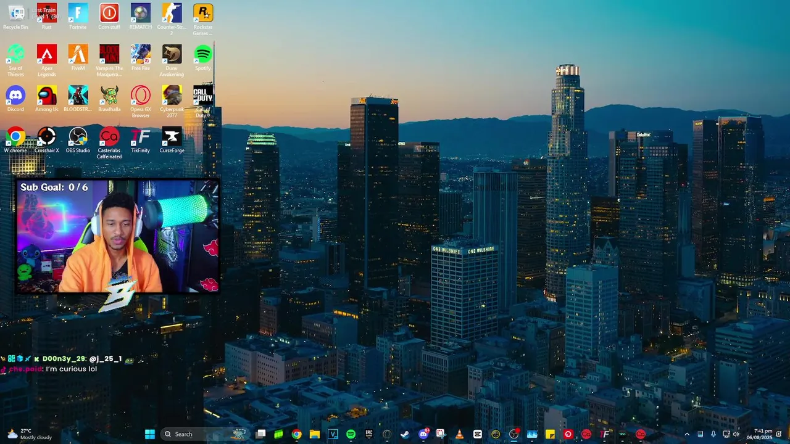The width and height of the screenshot is (790, 444).
Task: Open the Discord desktop shortcut
Action: 15,99
